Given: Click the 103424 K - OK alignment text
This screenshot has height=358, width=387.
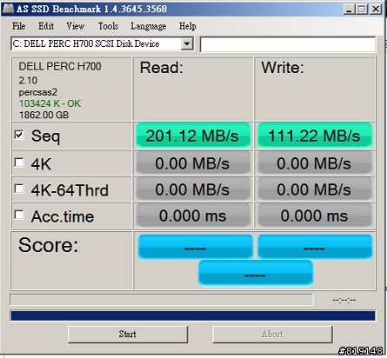Looking at the screenshot, I should pyautogui.click(x=50, y=103).
